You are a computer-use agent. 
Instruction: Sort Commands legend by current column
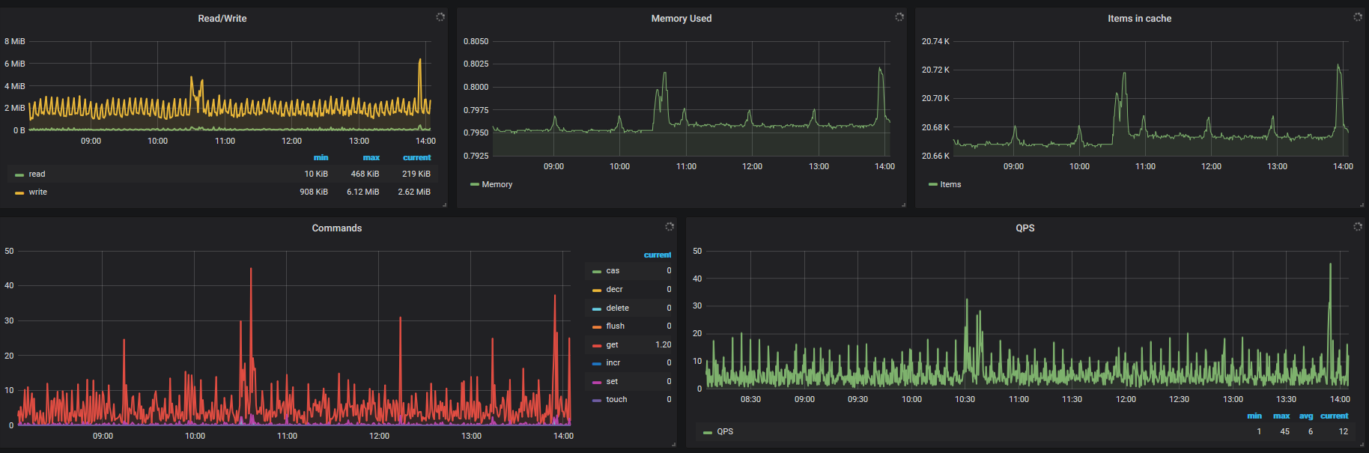(658, 255)
